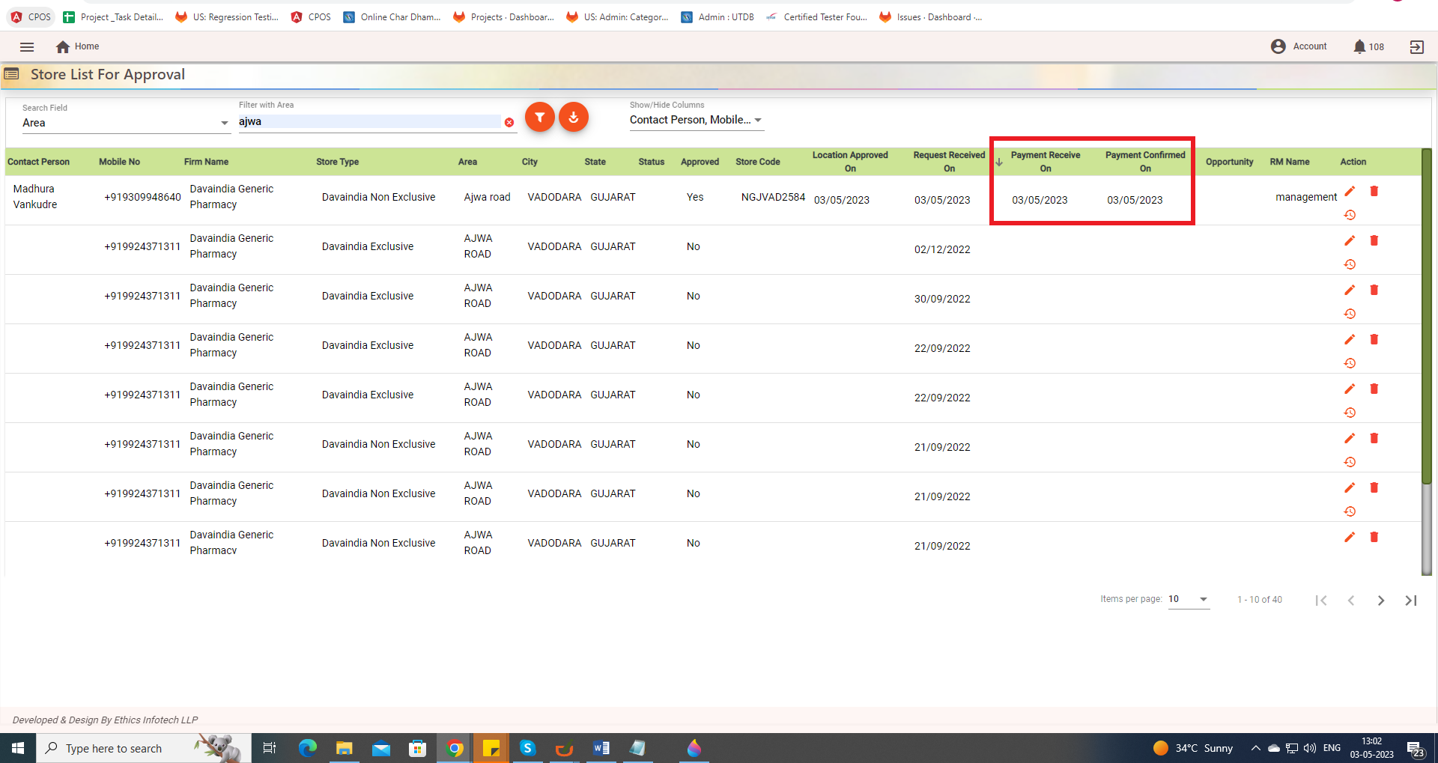This screenshot has height=763, width=1438.
Task: Open the notifications bell showing 108
Action: coord(1368,46)
